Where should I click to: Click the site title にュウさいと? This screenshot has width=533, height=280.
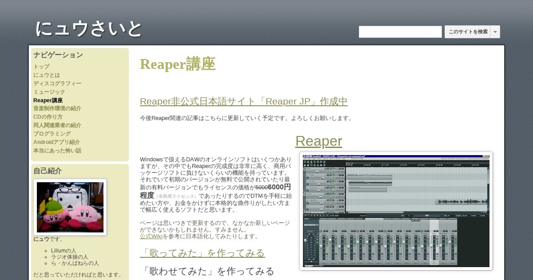tap(88, 28)
